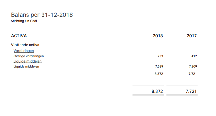This screenshot has width=216, height=116.
Task: Click the small 8.372 subtotal for 2018
Action: (x=159, y=74)
